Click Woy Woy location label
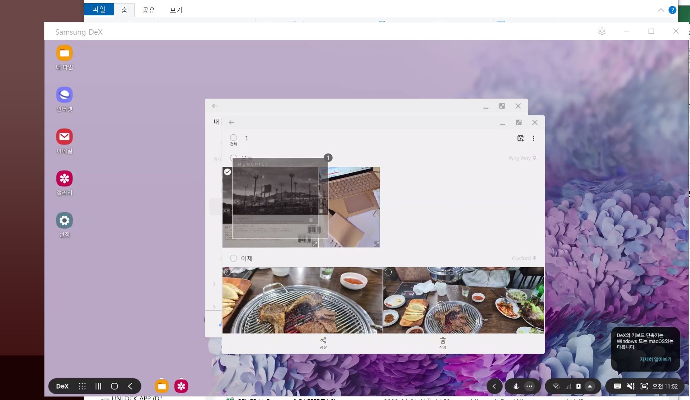This screenshot has width=690, height=400. (x=522, y=158)
